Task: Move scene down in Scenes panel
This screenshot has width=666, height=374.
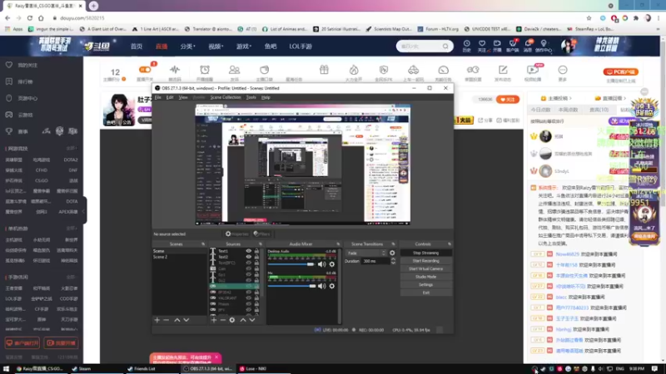Action: click(186, 320)
